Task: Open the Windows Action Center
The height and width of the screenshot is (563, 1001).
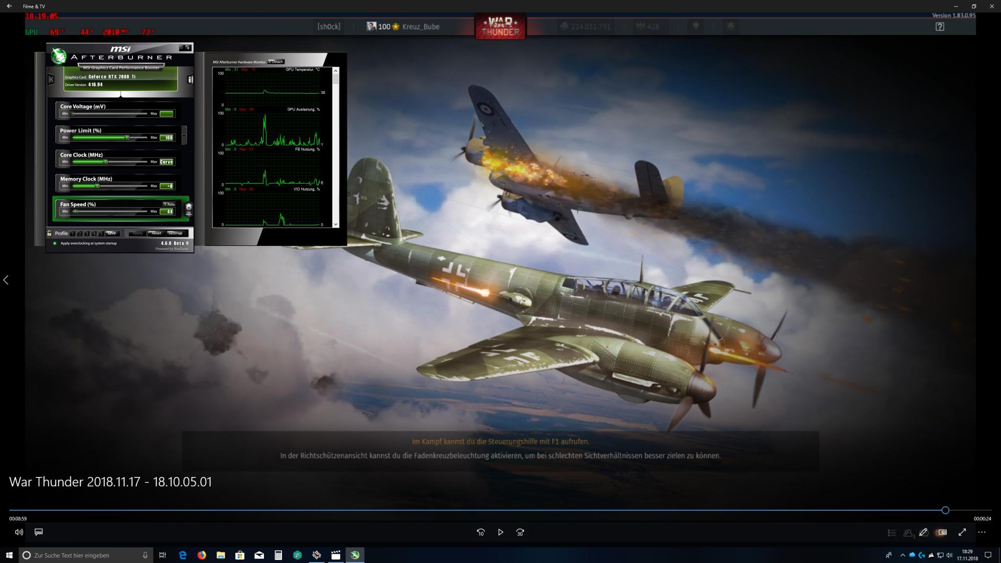Action: point(988,555)
